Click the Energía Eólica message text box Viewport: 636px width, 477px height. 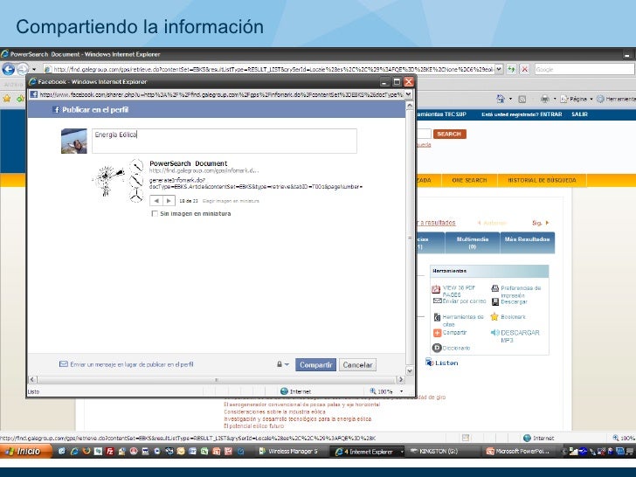click(225, 141)
